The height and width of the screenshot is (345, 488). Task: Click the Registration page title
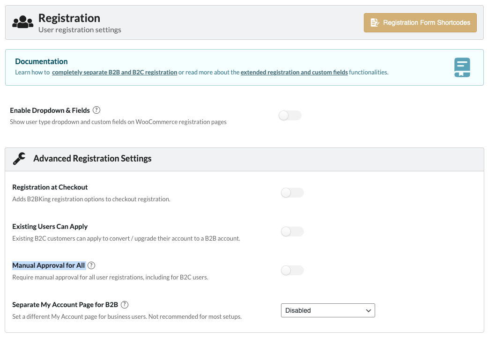click(x=69, y=18)
